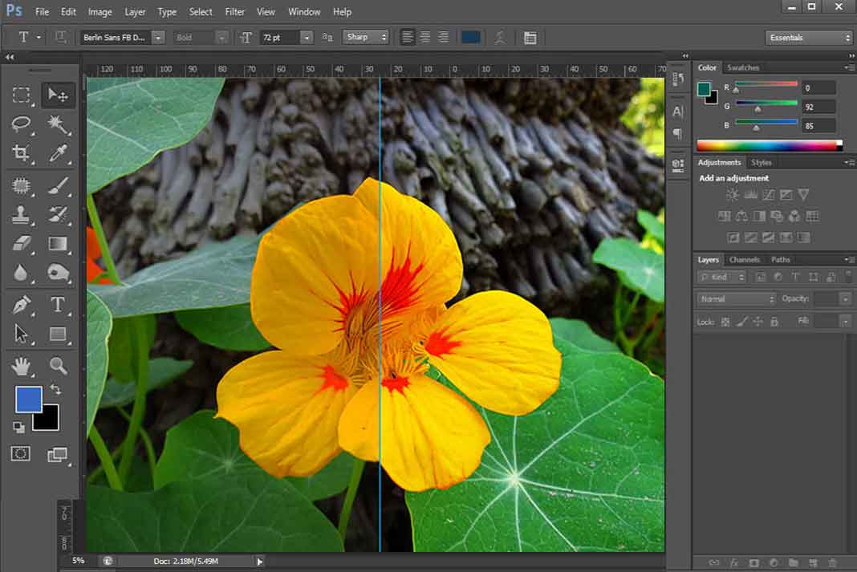Switch to the Channels tab
Screen dimensions: 857x572
point(745,259)
